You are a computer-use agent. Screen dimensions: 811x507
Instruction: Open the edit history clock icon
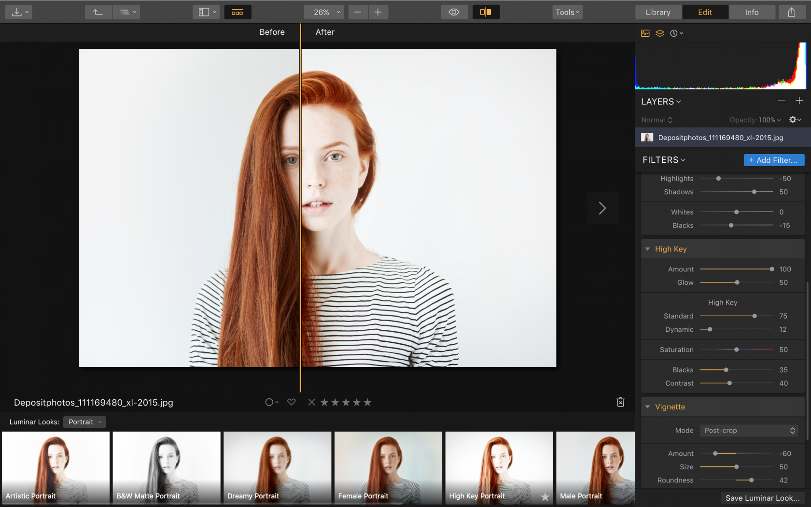(x=674, y=33)
